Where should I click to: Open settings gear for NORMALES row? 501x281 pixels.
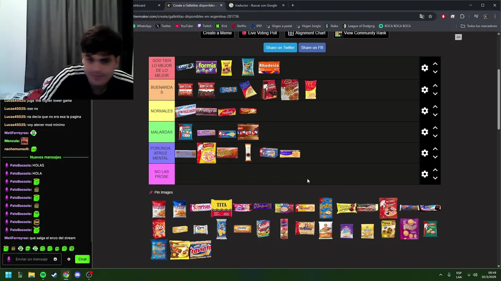click(x=425, y=111)
